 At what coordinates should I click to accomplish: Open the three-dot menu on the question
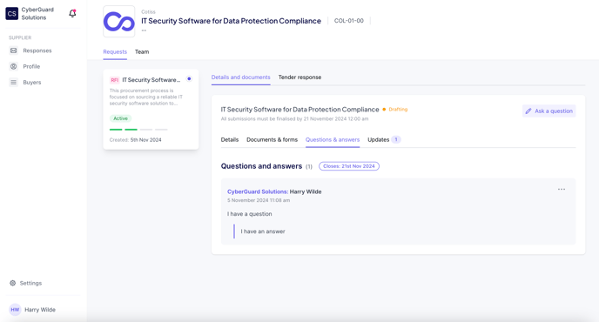pos(562,189)
